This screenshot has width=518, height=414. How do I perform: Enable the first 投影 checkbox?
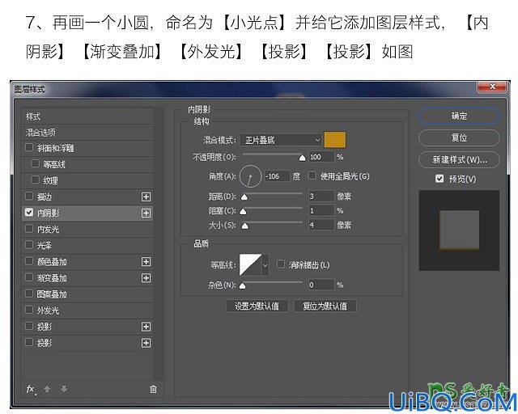pos(29,326)
